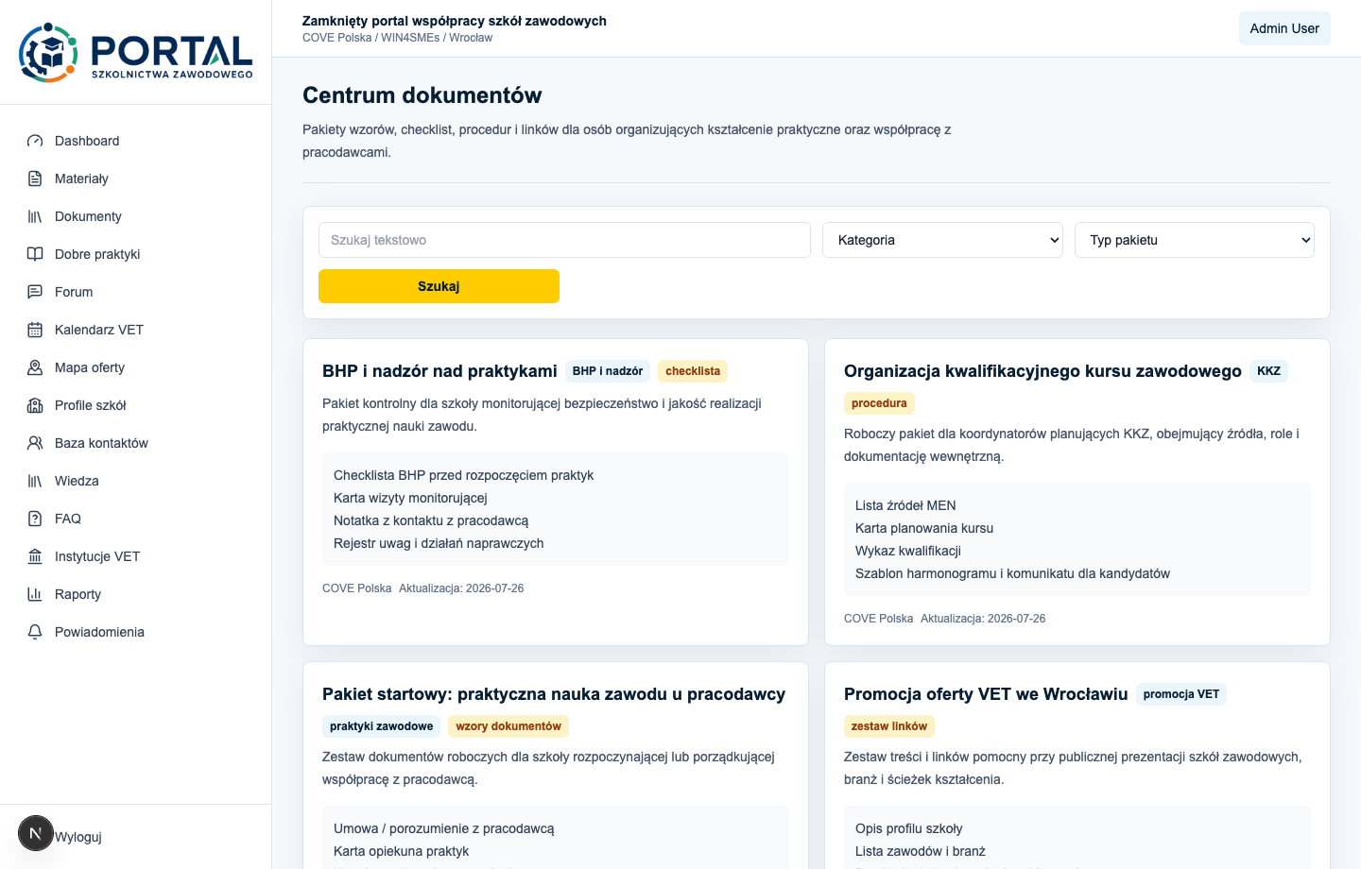
Task: Click the zestaw linków tag
Action: pyautogui.click(x=889, y=726)
